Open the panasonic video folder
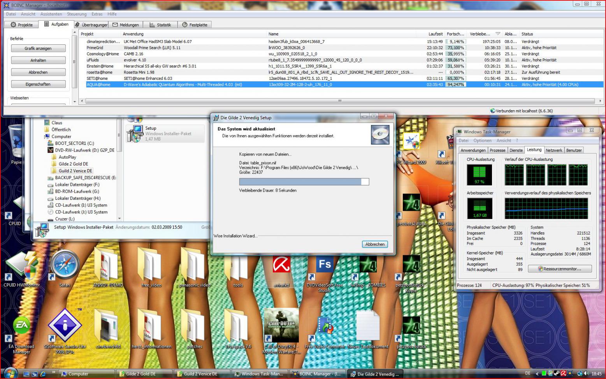 [x=195, y=268]
